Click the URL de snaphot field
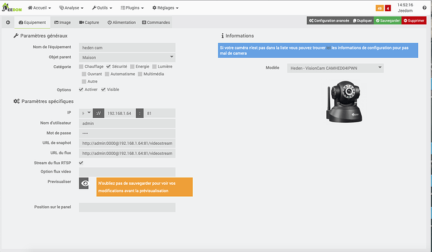This screenshot has width=432, height=252. [x=127, y=143]
